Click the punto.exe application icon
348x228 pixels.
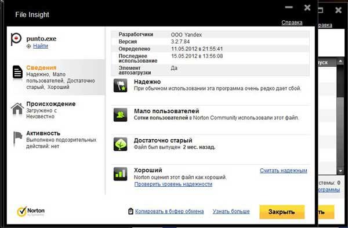coord(16,39)
